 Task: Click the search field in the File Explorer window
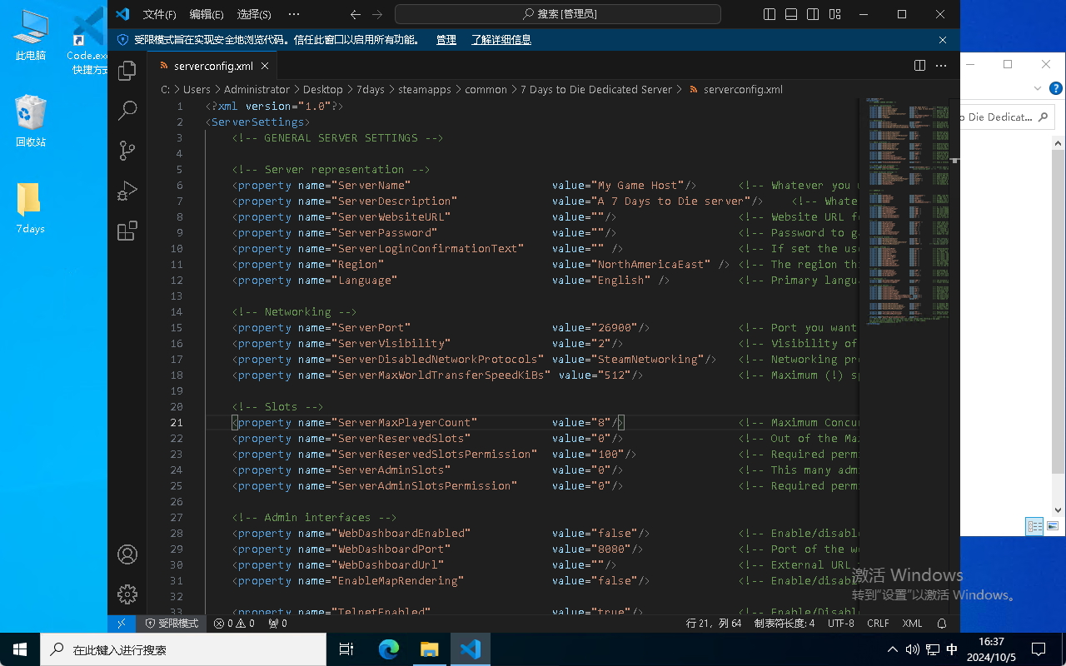[1005, 117]
